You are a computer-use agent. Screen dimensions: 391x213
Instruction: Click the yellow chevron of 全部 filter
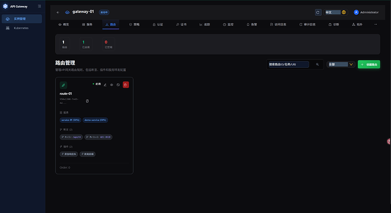[351, 65]
